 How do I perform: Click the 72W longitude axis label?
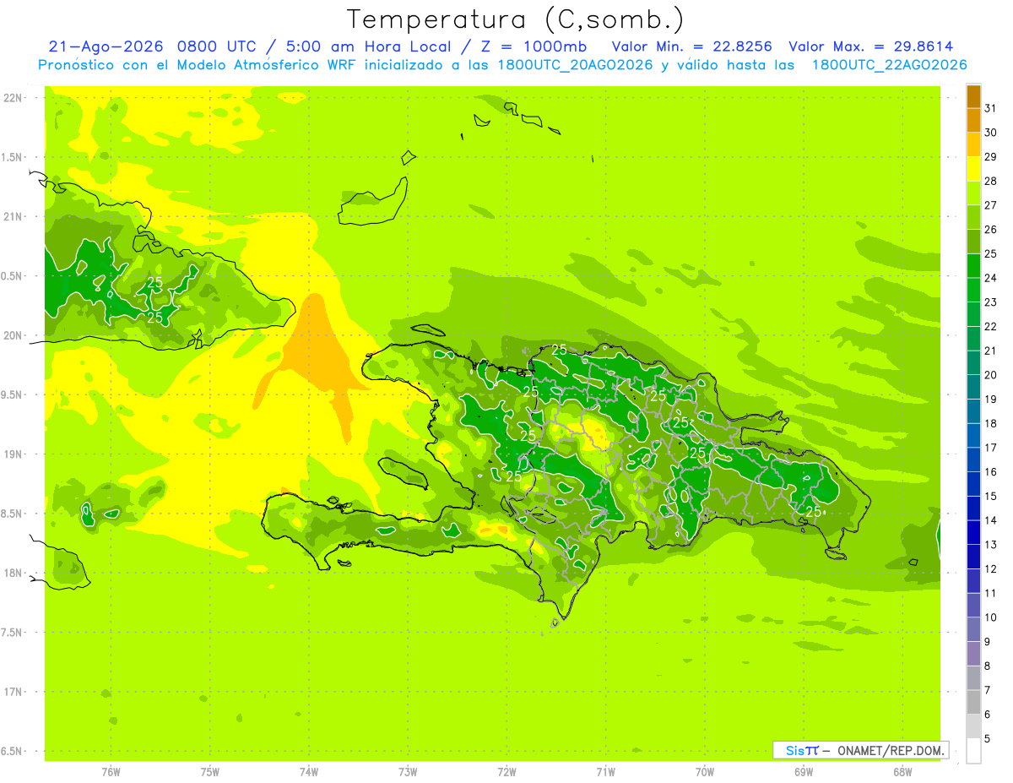coord(506,772)
